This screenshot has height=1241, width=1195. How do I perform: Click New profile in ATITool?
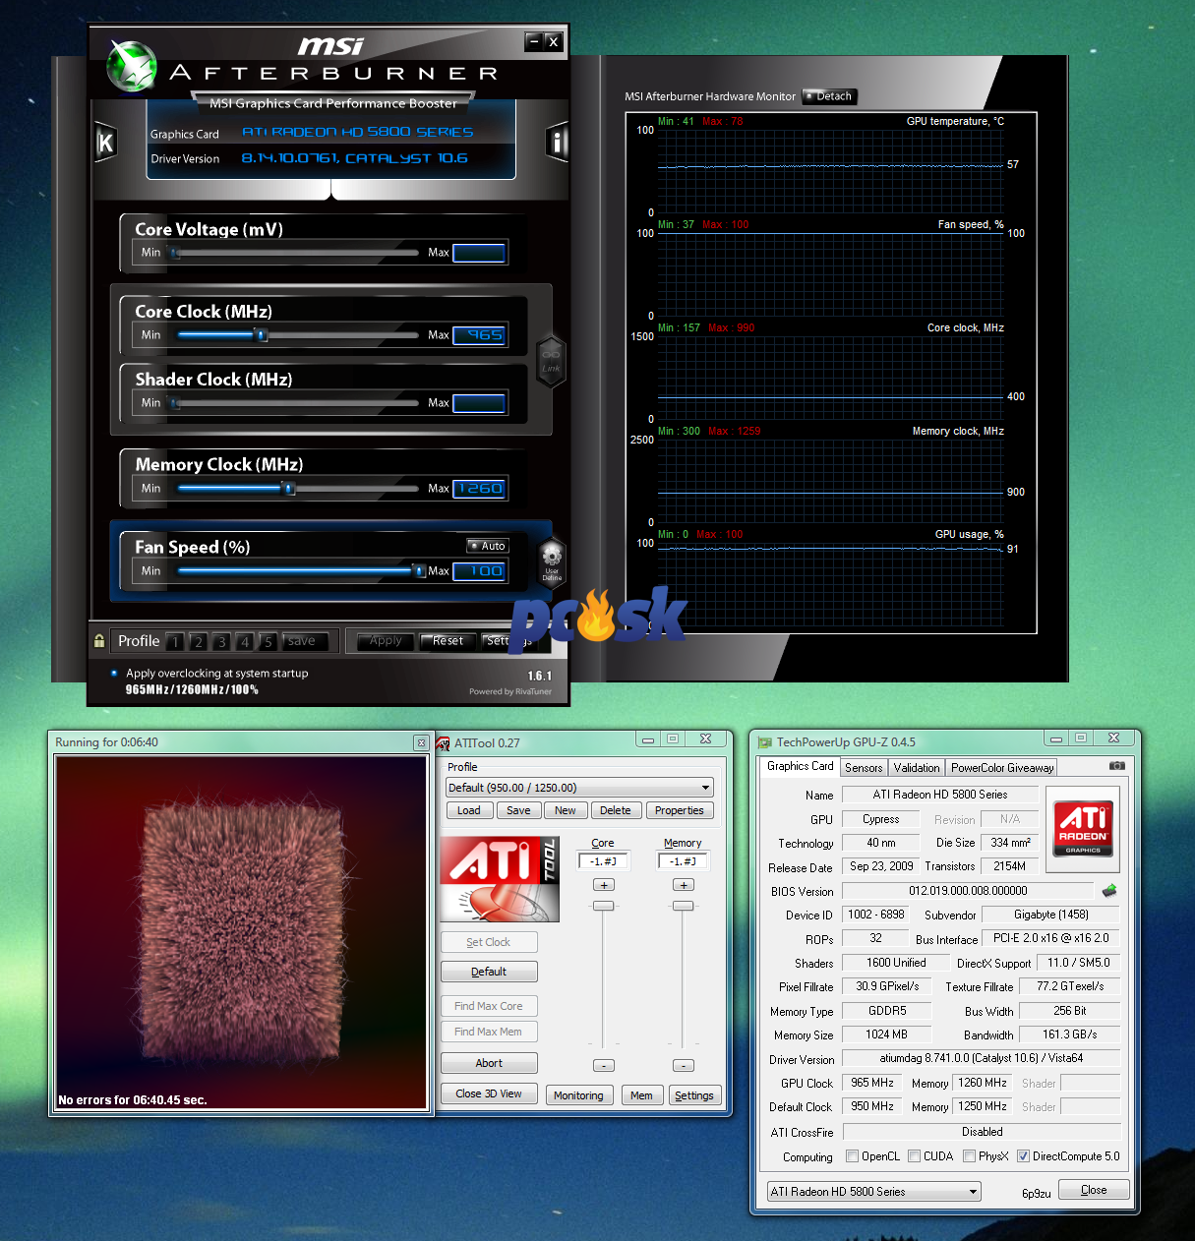tap(566, 810)
